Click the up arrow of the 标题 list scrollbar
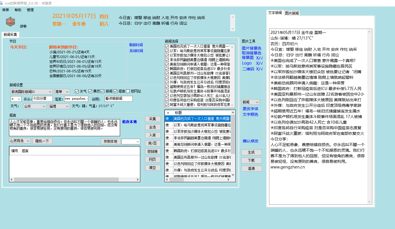This screenshot has width=395, height=229. click(x=233, y=112)
